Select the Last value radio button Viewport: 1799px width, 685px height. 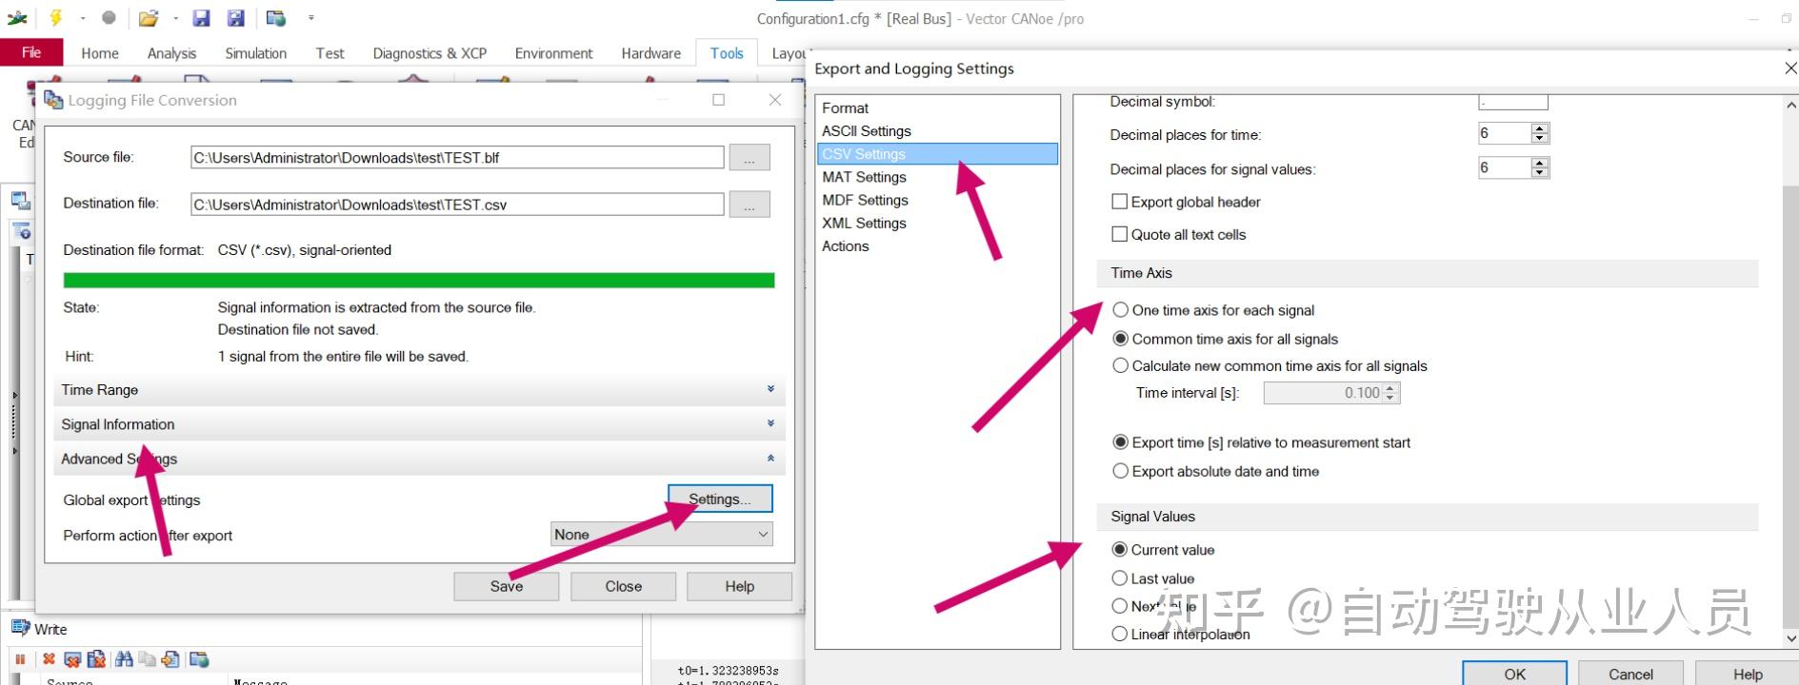(x=1120, y=578)
